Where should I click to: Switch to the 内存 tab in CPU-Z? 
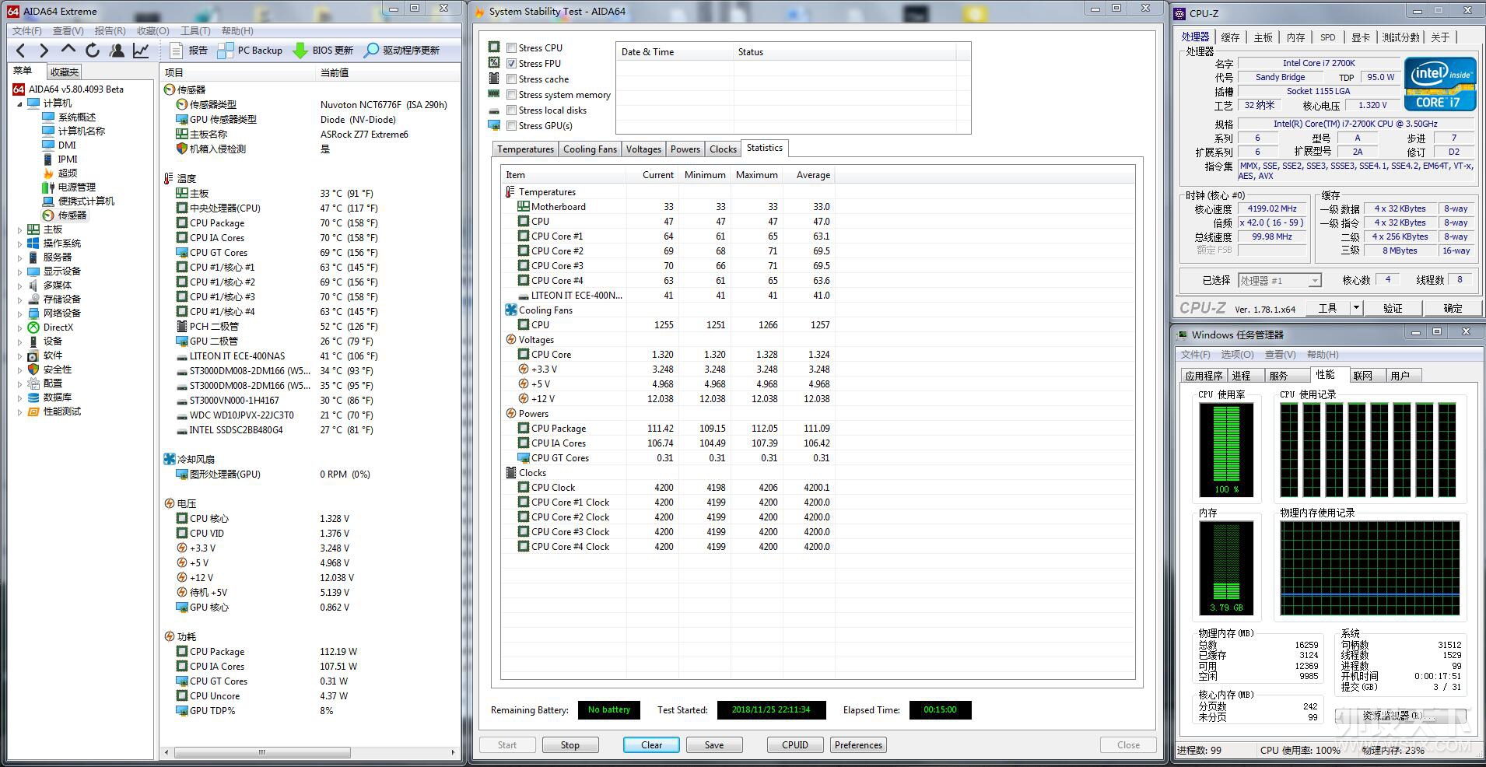tap(1295, 37)
